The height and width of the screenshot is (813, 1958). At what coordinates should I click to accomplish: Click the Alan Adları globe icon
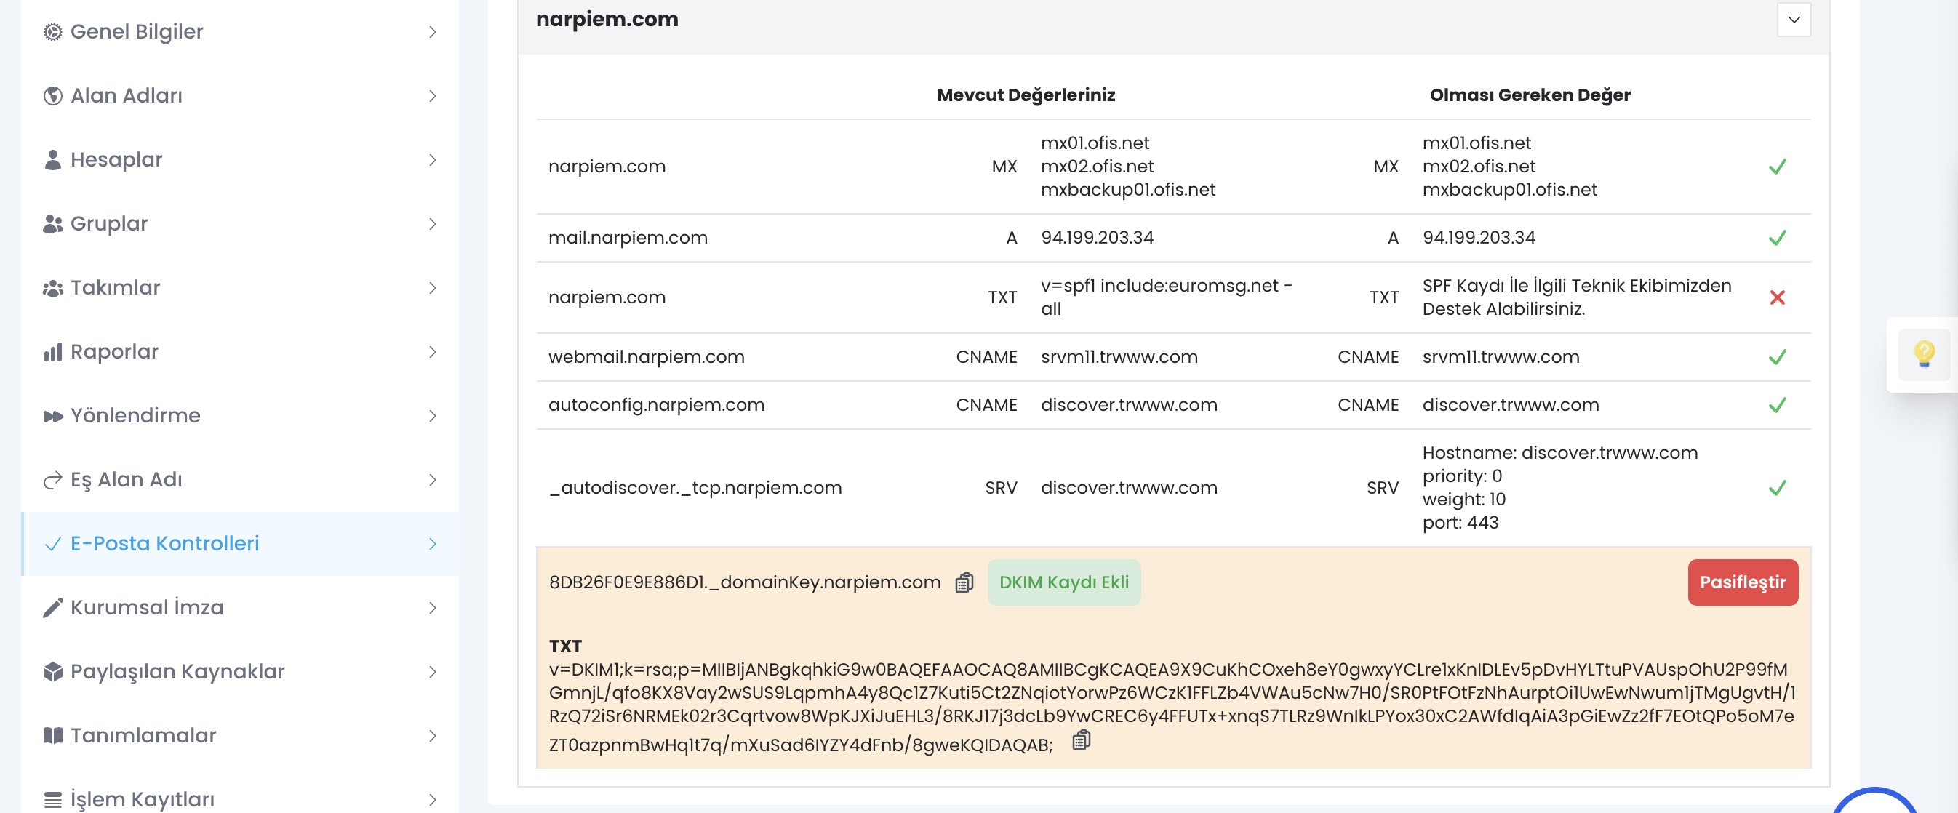point(52,96)
